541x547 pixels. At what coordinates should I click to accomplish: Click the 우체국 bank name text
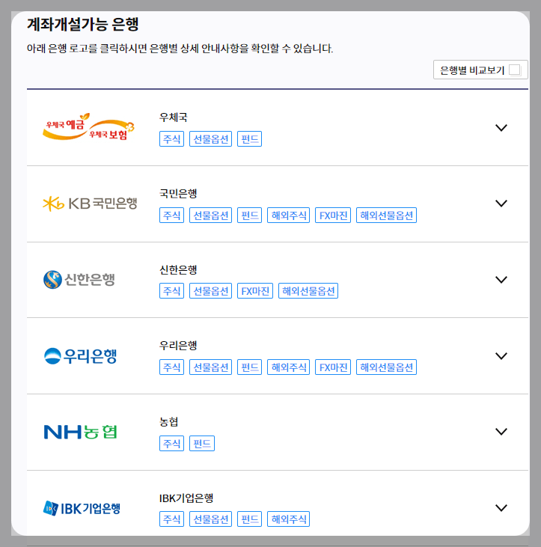(173, 117)
